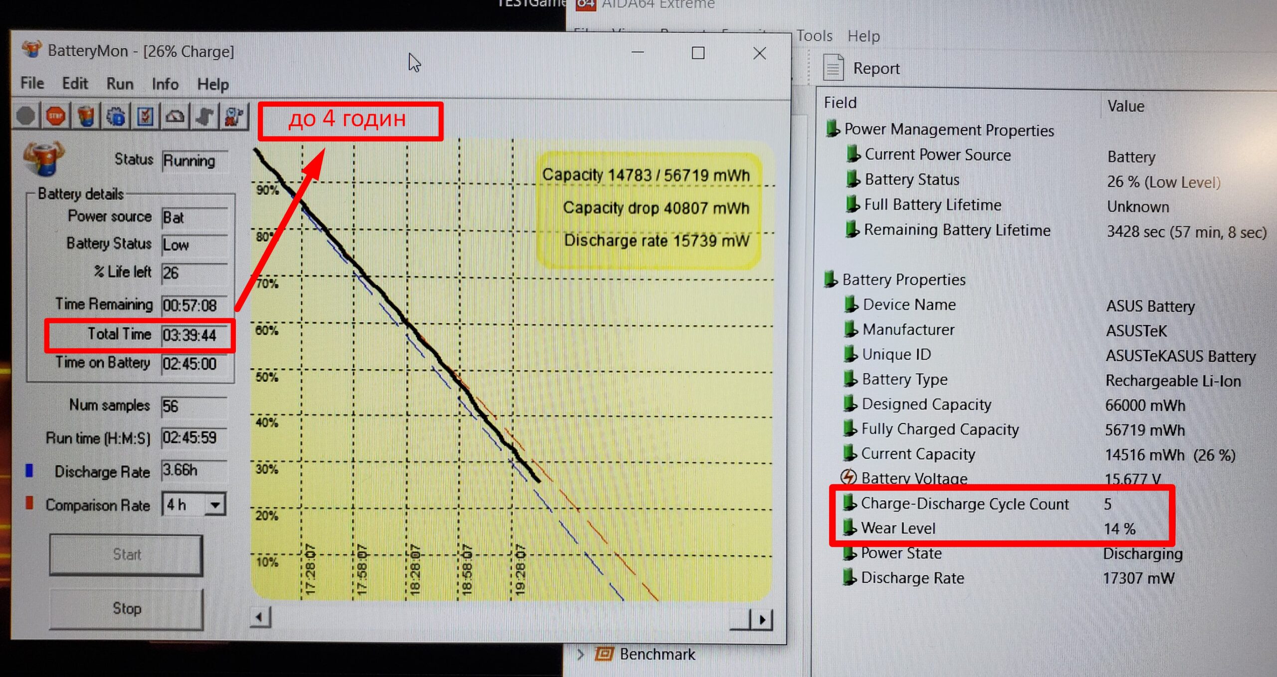Click the colorful battery toolbar icon
This screenshot has height=677, width=1277.
[86, 117]
